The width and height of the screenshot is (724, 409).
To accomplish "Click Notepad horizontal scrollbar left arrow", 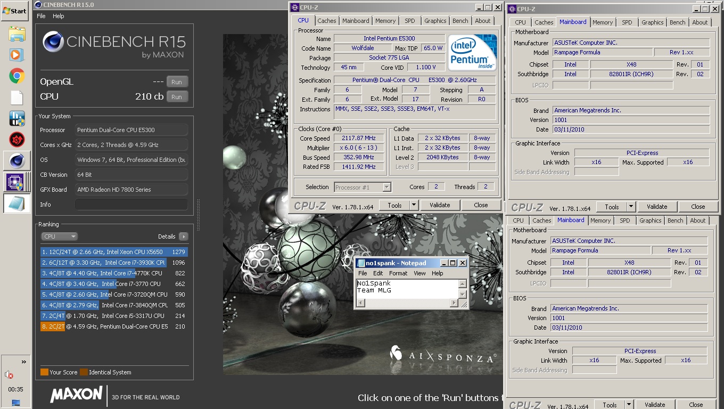I will tap(360, 303).
